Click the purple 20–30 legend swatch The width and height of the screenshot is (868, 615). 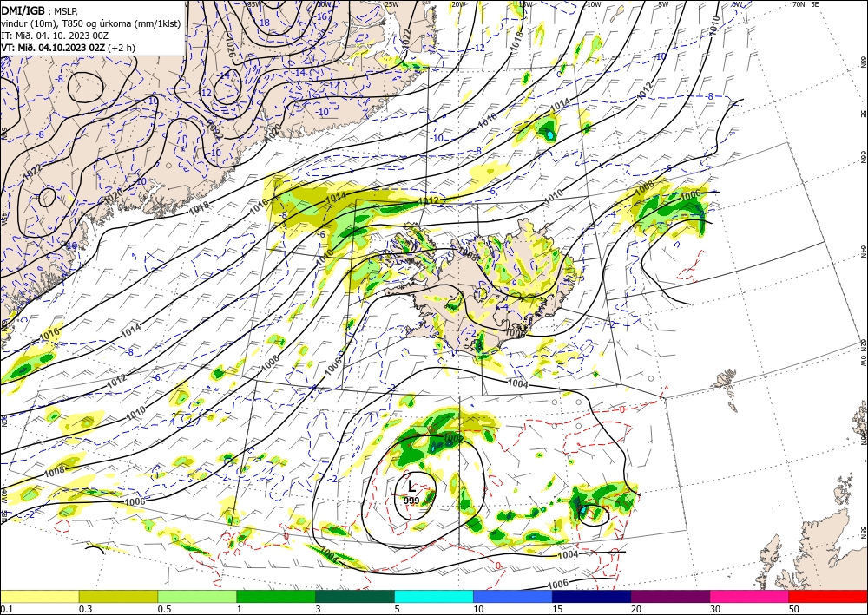(670, 596)
